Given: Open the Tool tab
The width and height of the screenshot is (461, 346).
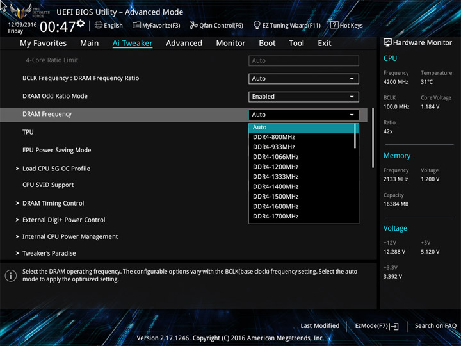Looking at the screenshot, I should tap(296, 44).
